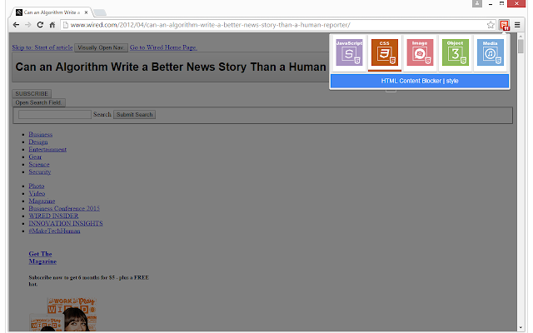Open the WIRED INSIDER link
The height and width of the screenshot is (333, 533).
point(53,216)
